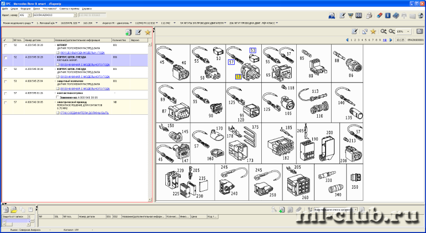Click the parts list scrollbar up arrow
Viewport: 426px width, 233px height.
click(x=150, y=44)
